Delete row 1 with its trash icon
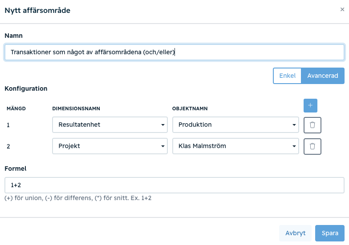This screenshot has height=245, width=349. [x=312, y=125]
